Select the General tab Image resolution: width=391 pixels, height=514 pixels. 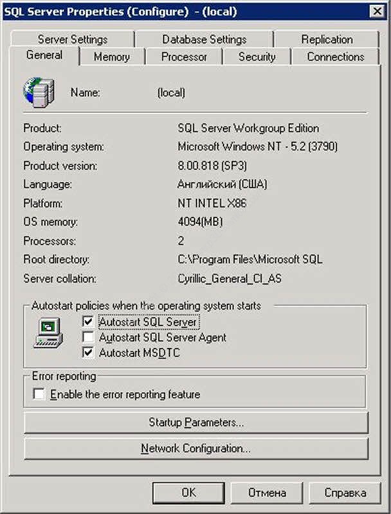(44, 55)
